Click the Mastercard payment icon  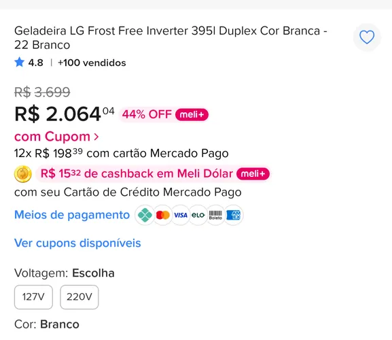(x=163, y=215)
